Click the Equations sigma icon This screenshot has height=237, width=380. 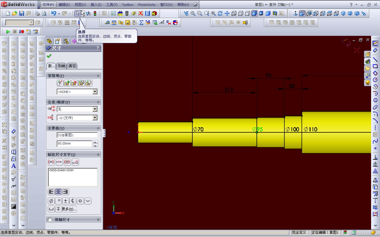click(x=141, y=23)
